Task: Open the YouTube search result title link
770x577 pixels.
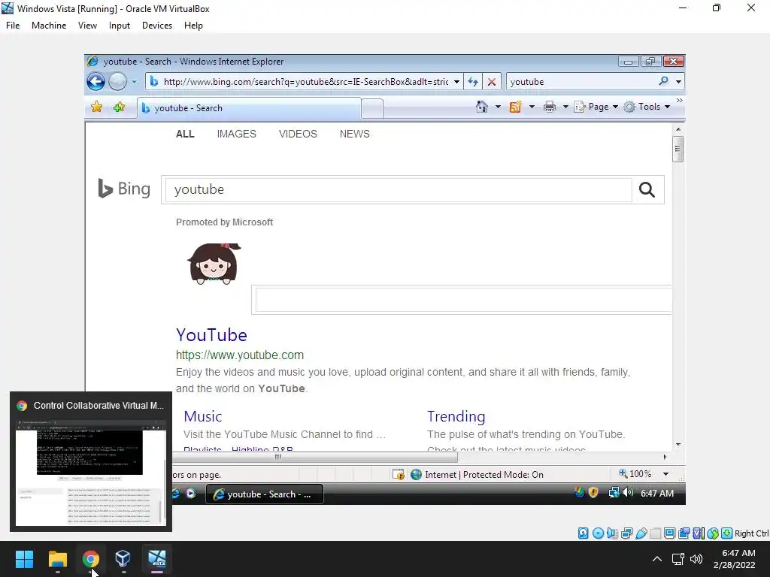Action: click(x=211, y=335)
